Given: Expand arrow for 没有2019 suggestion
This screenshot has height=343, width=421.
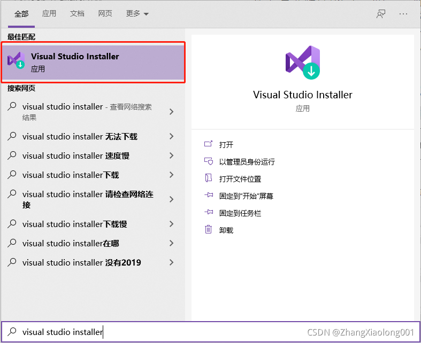Looking at the screenshot, I should click(x=172, y=263).
